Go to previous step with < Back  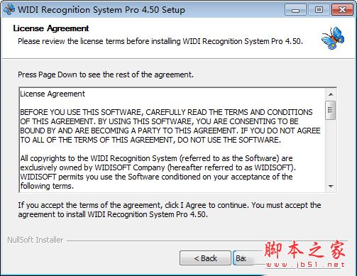click(x=205, y=258)
